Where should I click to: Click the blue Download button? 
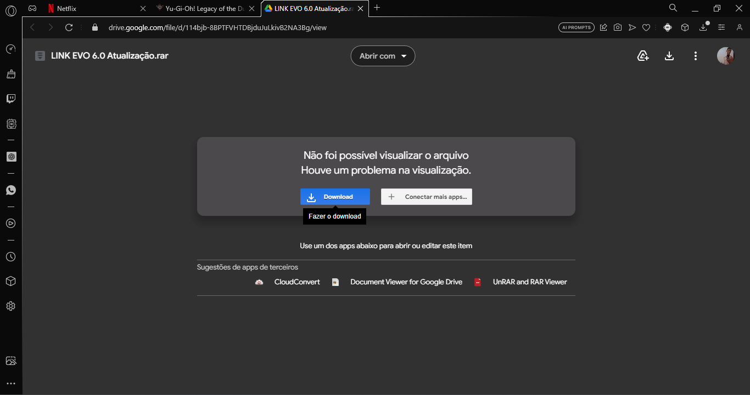335,197
